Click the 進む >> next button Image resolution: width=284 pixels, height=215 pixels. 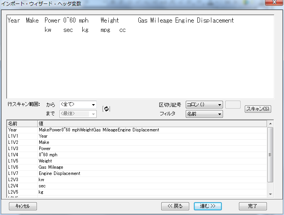[208, 206]
